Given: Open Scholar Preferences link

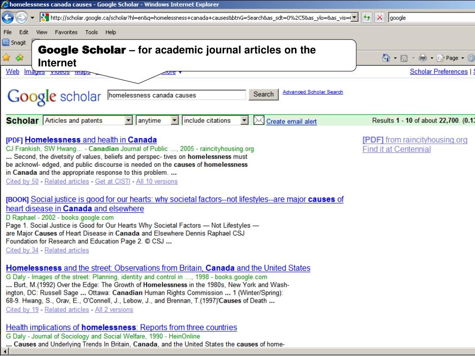Looking at the screenshot, I should coord(439,71).
